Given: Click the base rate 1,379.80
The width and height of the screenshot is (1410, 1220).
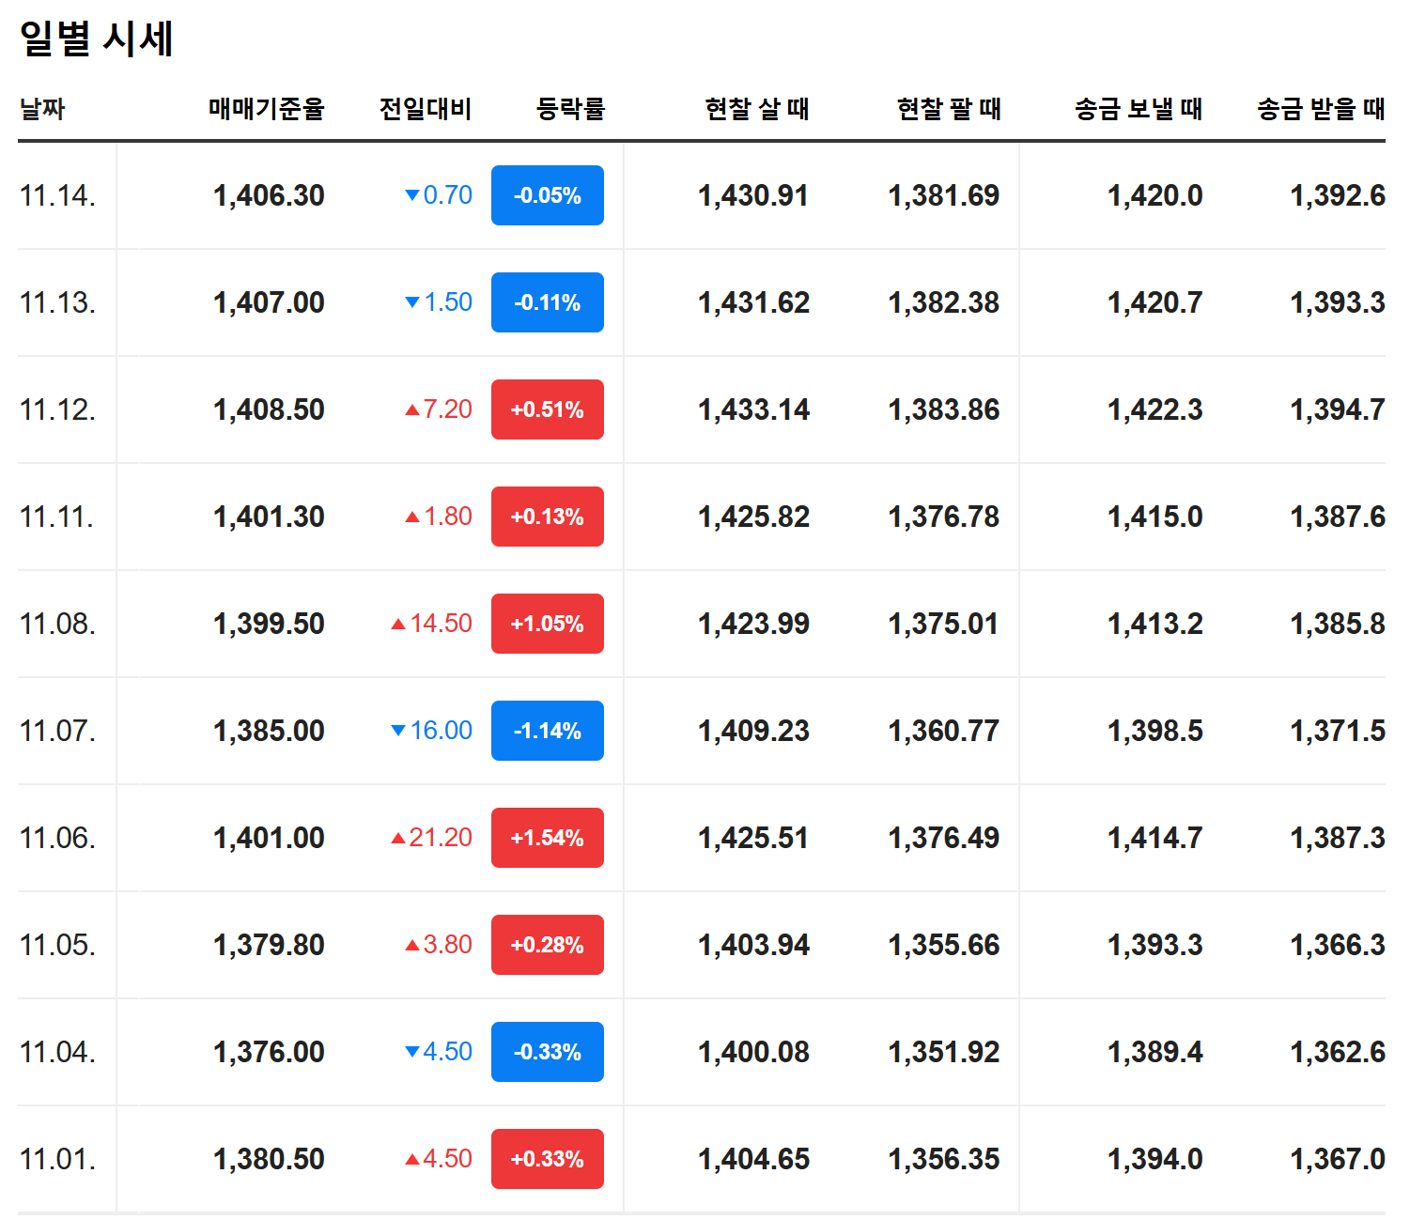Looking at the screenshot, I should pos(269,945).
